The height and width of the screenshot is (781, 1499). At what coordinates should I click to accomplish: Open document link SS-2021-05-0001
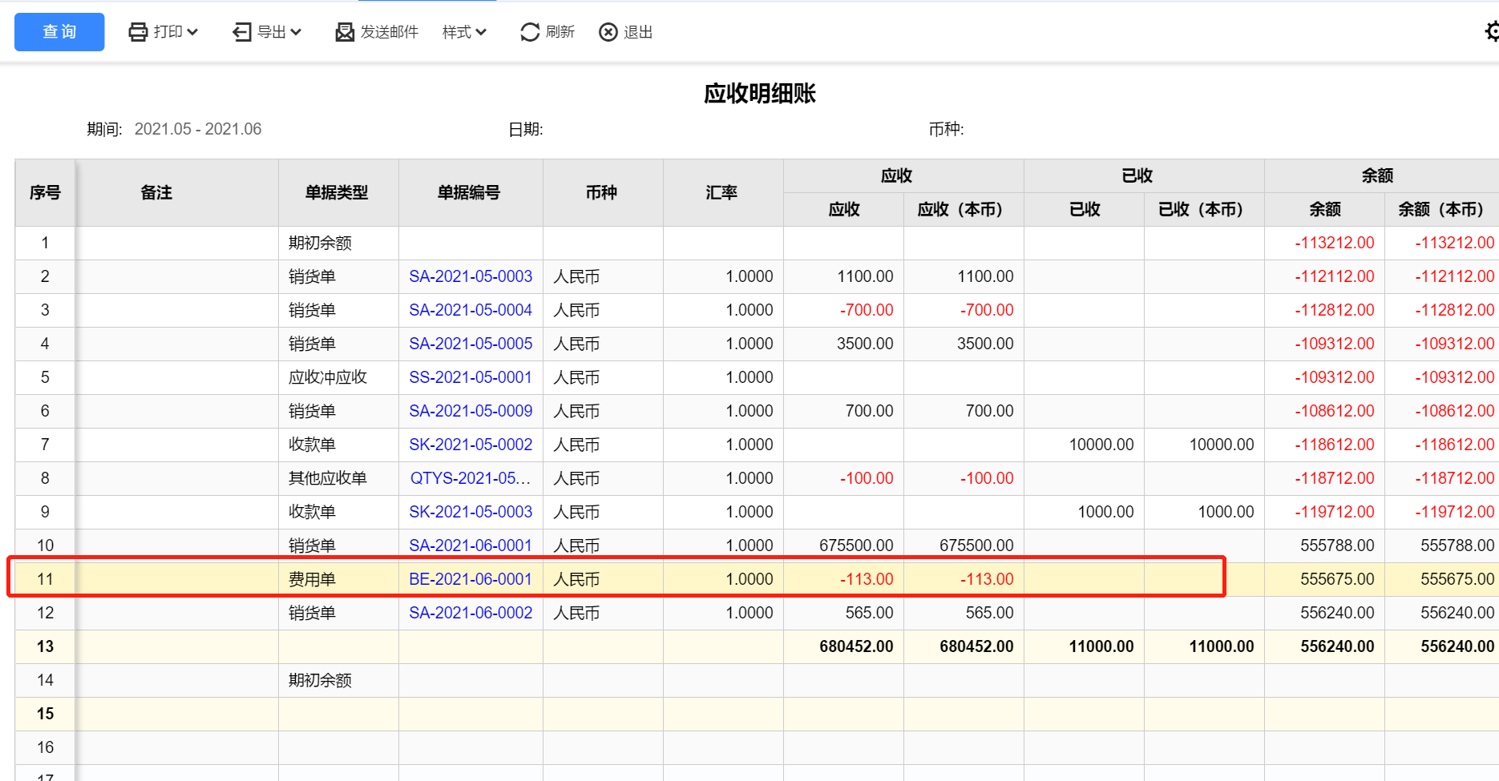471,377
